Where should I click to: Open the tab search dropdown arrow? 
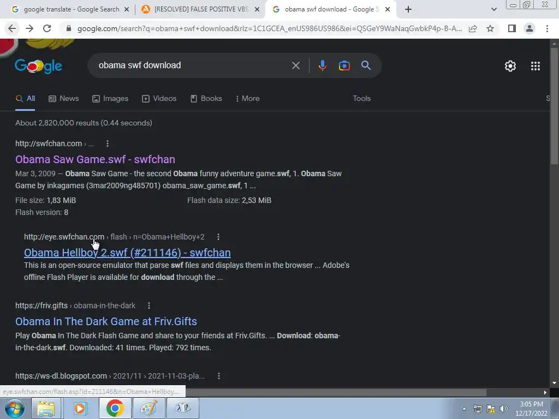coord(493,10)
